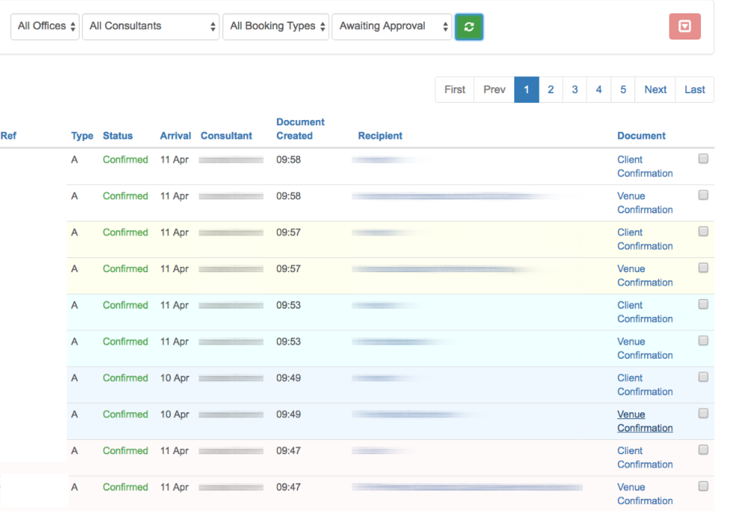This screenshot has height=522, width=733.
Task: Open the All Booking Types dropdown
Action: [x=276, y=27]
